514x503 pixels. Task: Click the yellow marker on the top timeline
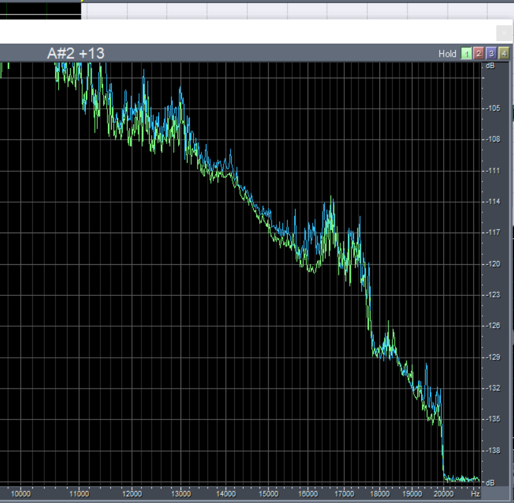click(82, 1)
